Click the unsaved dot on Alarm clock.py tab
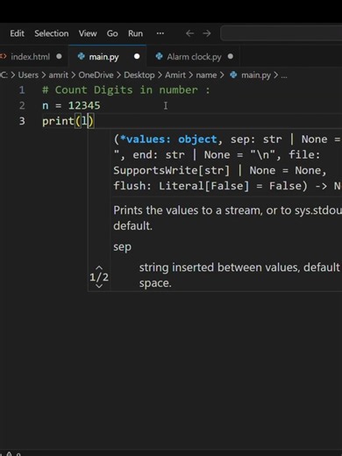 tap(231, 56)
